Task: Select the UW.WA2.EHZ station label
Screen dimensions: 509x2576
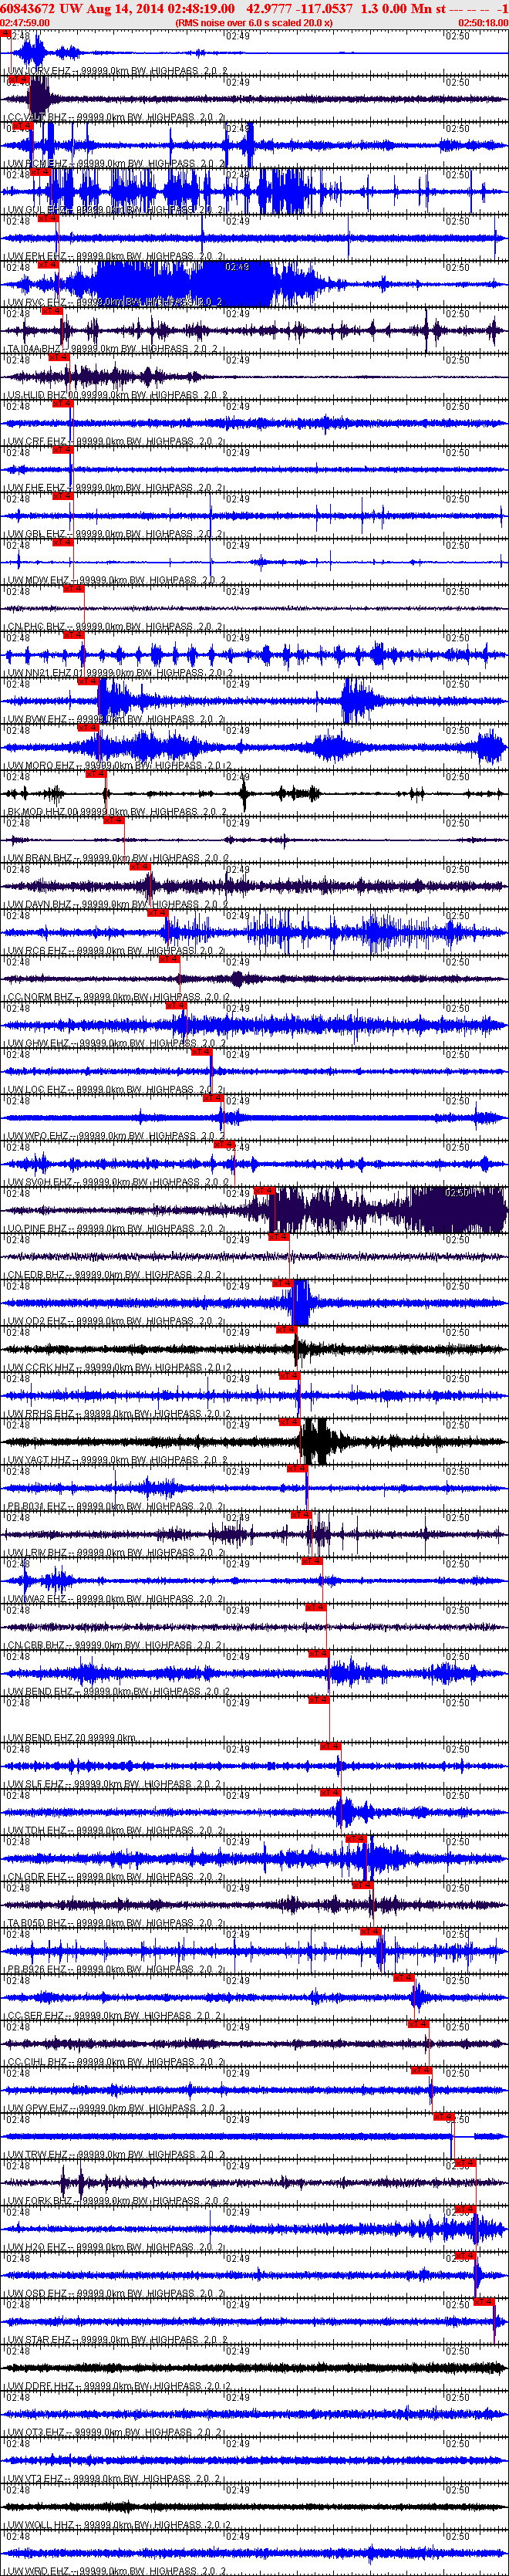Action: [x=113, y=1600]
